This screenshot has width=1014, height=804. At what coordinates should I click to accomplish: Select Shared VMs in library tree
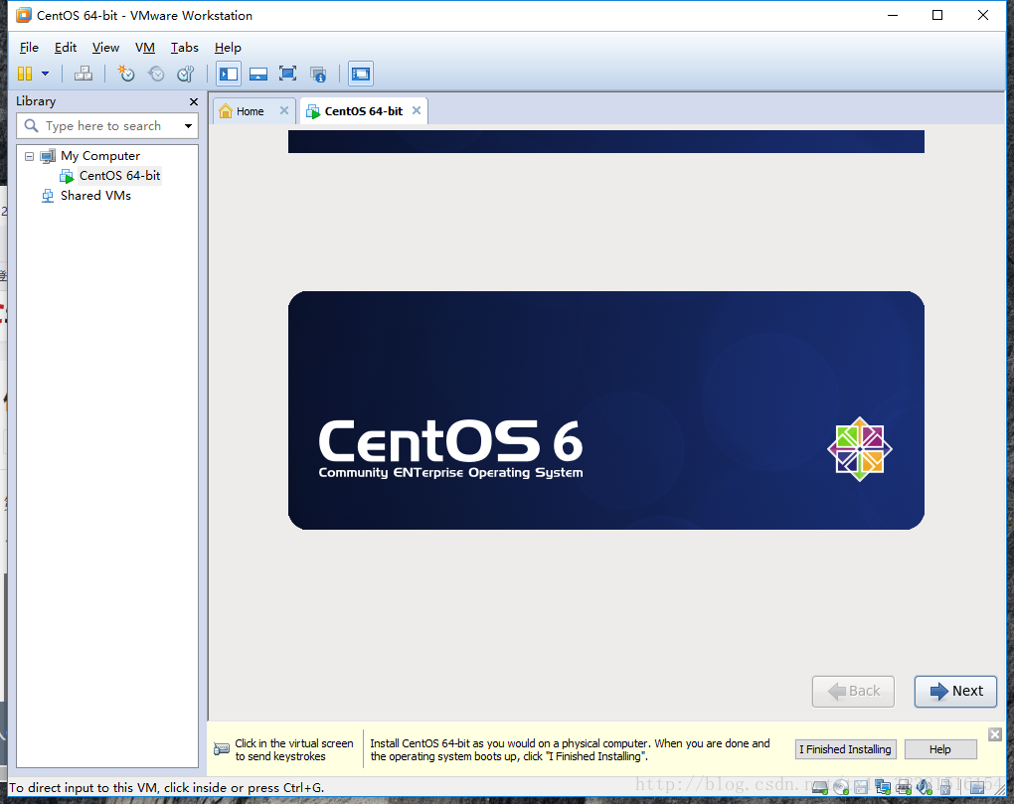[95, 195]
